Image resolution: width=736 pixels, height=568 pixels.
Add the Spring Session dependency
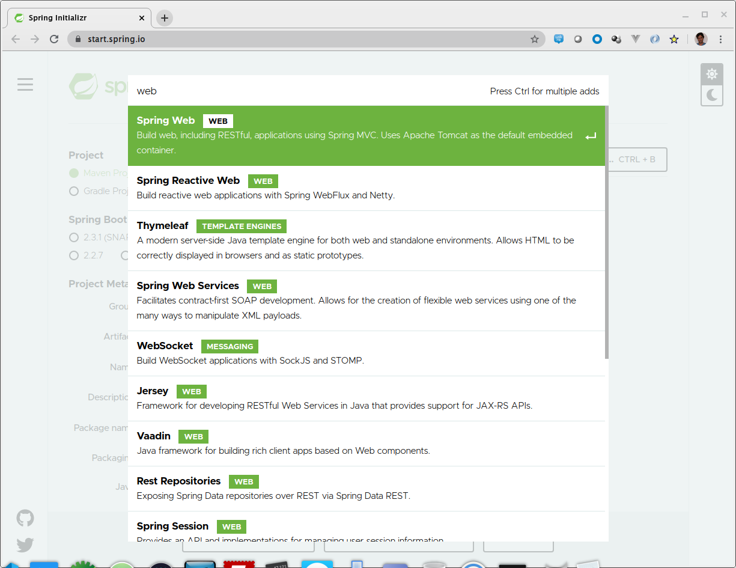tap(366, 527)
